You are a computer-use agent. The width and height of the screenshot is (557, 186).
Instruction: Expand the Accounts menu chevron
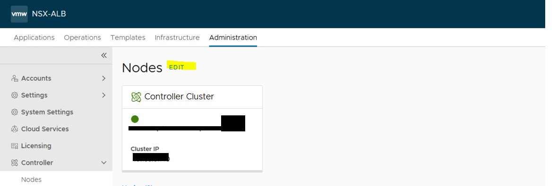click(x=104, y=78)
